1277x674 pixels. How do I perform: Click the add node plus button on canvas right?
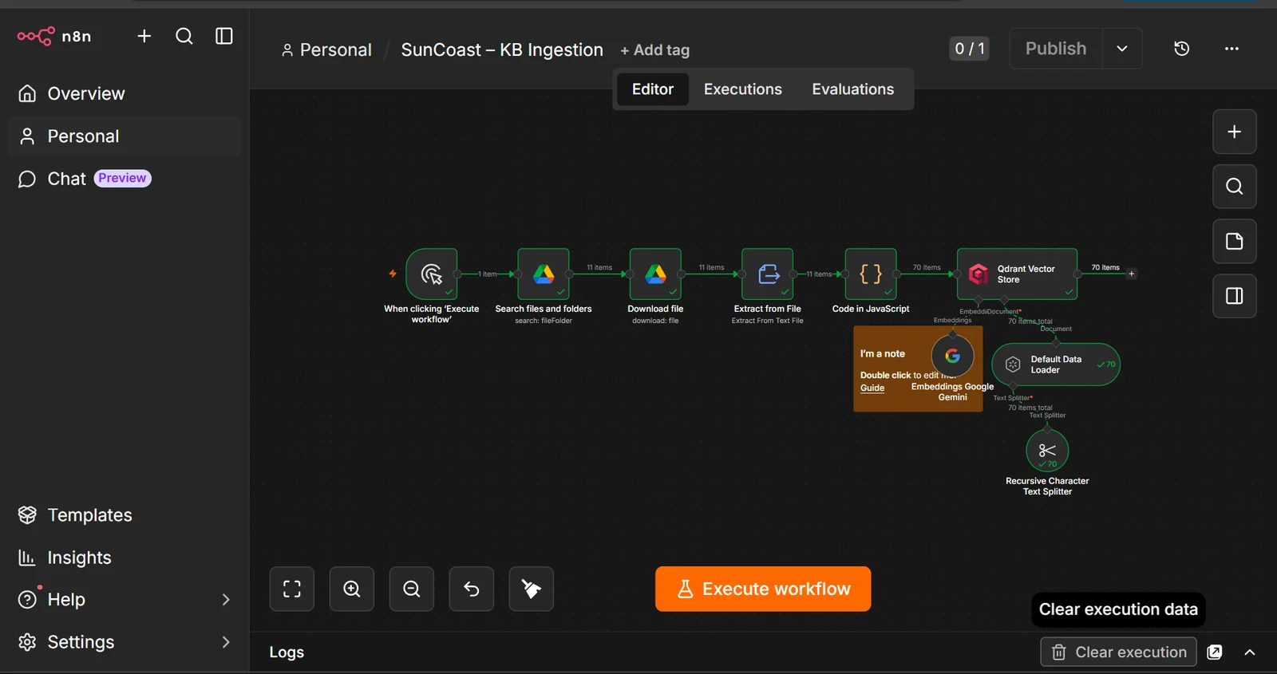(1235, 132)
